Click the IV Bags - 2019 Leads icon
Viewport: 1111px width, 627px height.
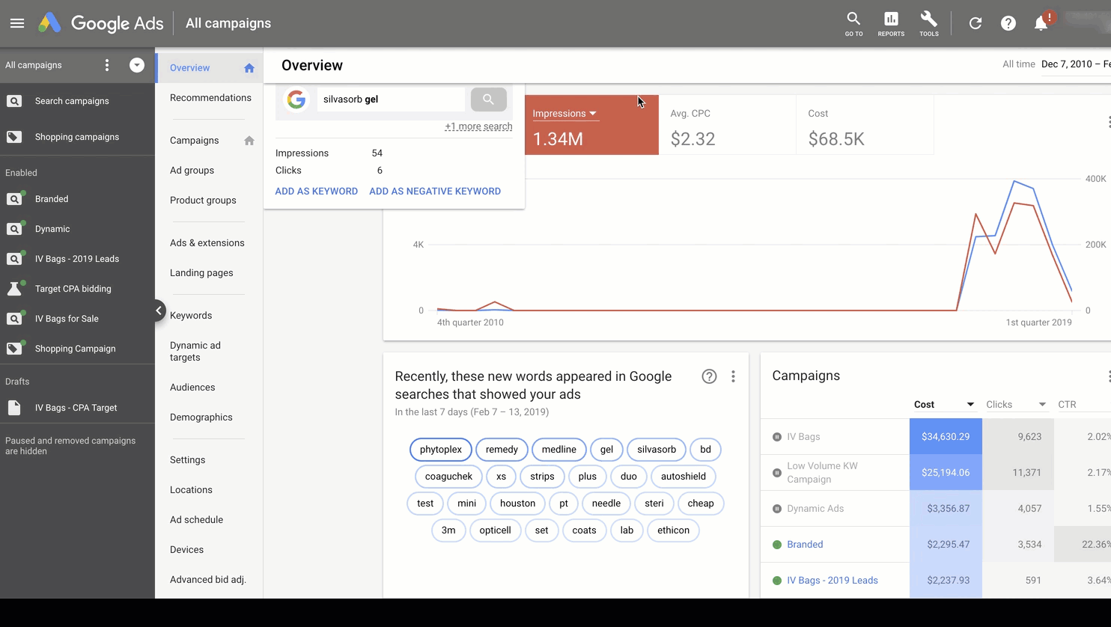click(14, 259)
